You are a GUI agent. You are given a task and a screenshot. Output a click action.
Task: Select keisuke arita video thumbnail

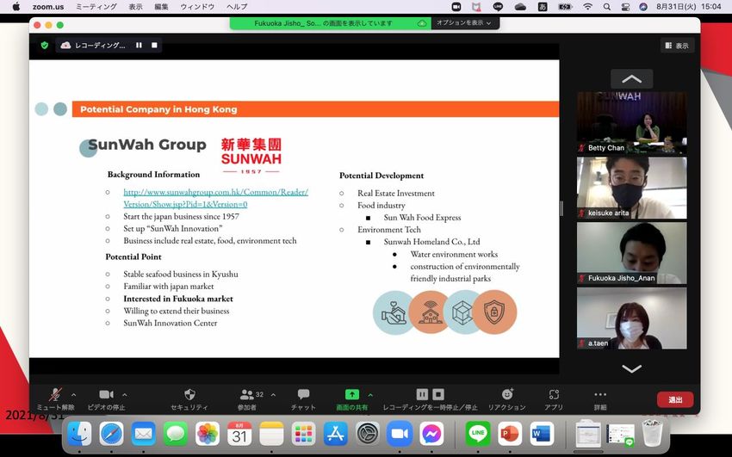(x=631, y=188)
